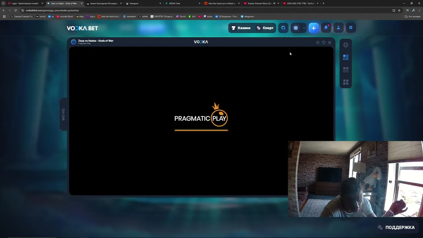The height and width of the screenshot is (238, 423).
Task: Open the Chrome three-dot menu
Action: point(419,10)
